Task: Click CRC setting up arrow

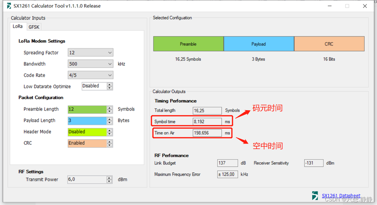Action: [x=110, y=141]
